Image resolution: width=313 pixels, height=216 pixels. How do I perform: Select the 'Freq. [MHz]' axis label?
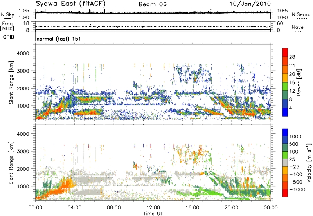click(7, 27)
